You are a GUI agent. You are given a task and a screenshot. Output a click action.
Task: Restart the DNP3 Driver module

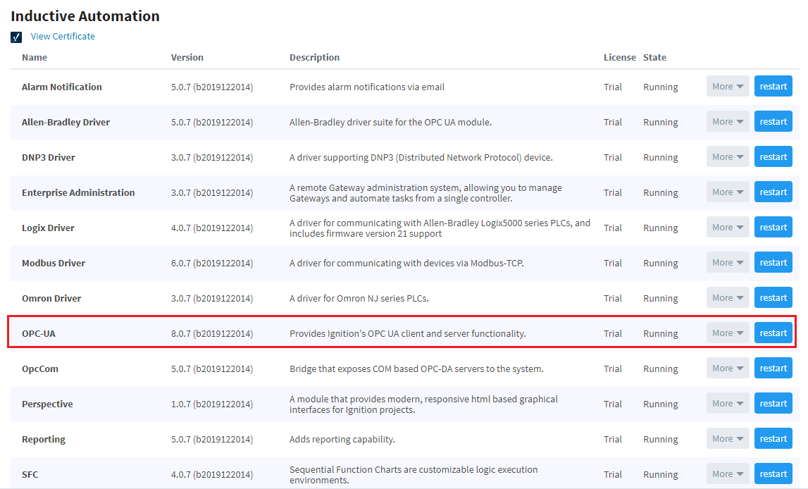click(x=773, y=156)
